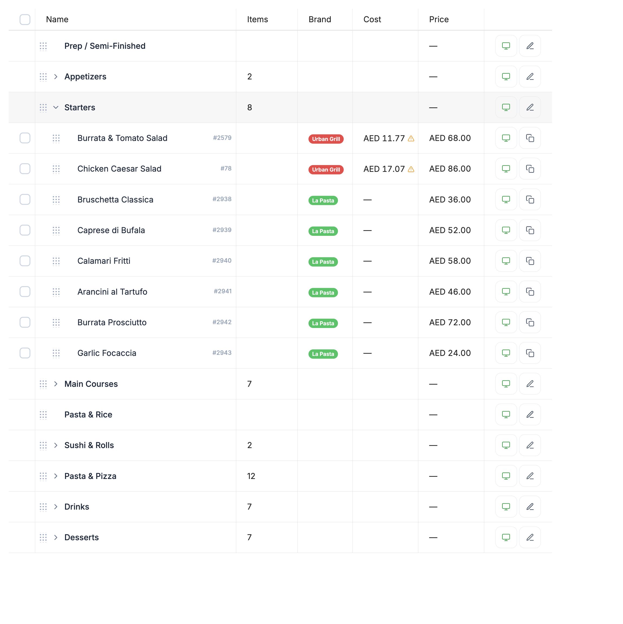Click the #2941 item code
The height and width of the screenshot is (624, 623).
click(x=222, y=291)
